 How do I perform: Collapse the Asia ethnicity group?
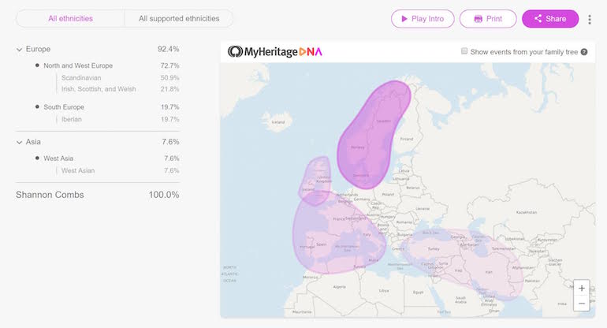[19, 142]
